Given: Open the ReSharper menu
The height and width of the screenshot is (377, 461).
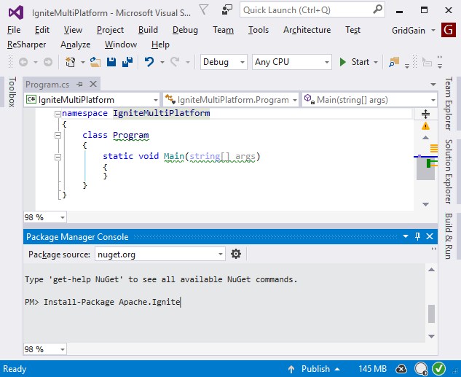Looking at the screenshot, I should tap(26, 44).
